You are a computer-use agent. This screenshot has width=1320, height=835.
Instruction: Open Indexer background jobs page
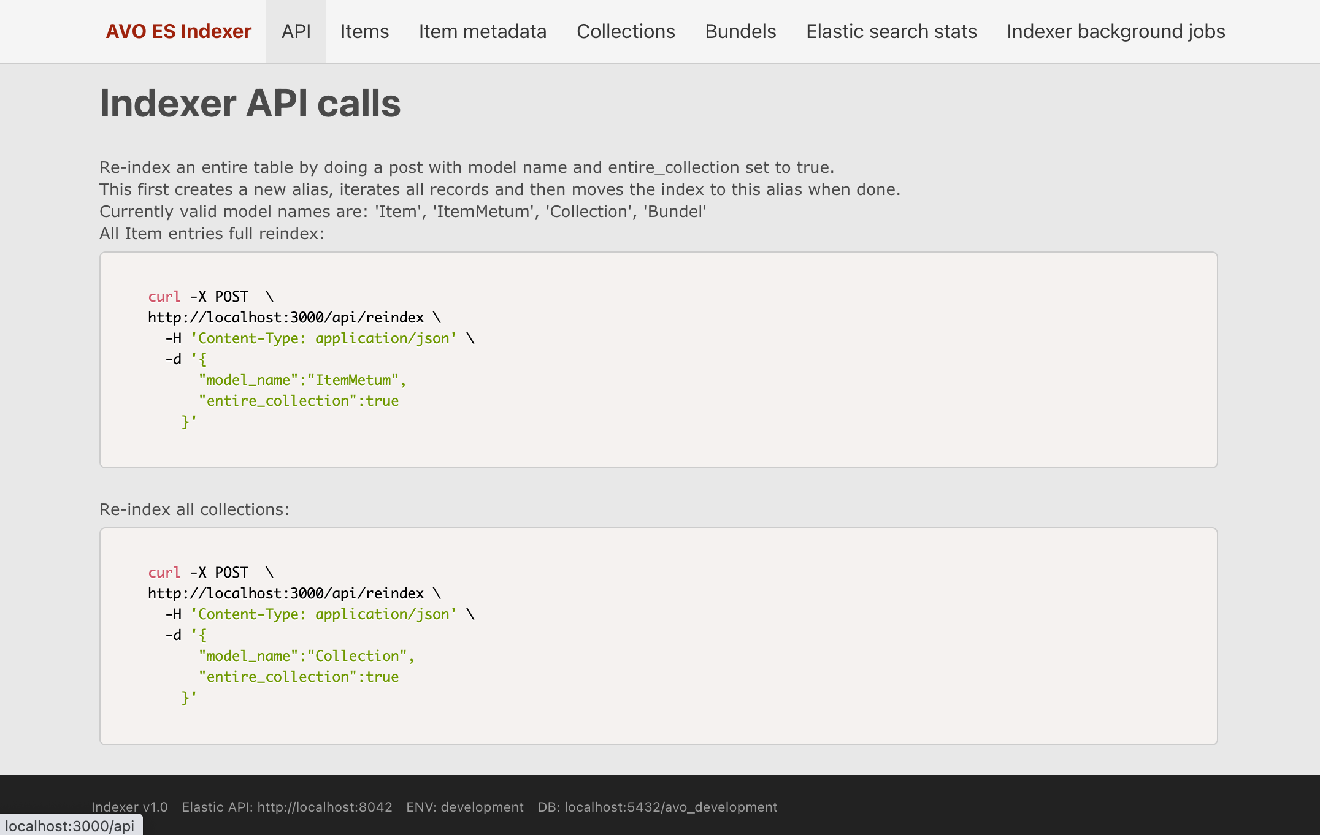pyautogui.click(x=1116, y=31)
